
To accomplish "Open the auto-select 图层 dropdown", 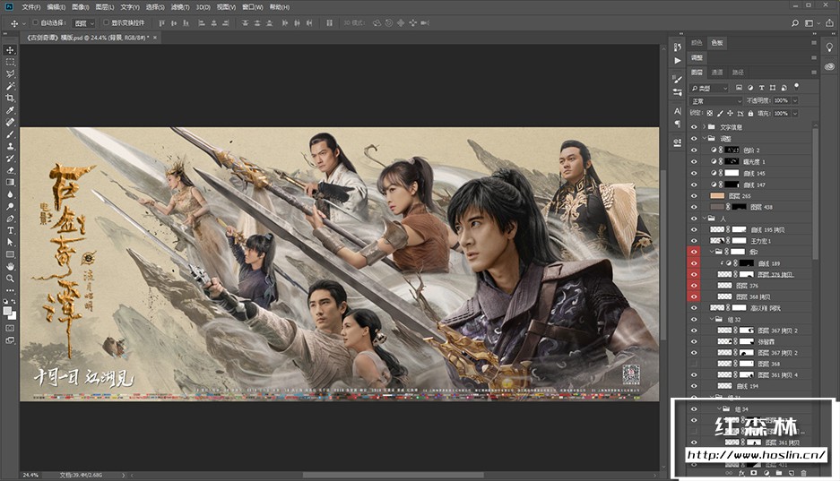I will coord(84,23).
